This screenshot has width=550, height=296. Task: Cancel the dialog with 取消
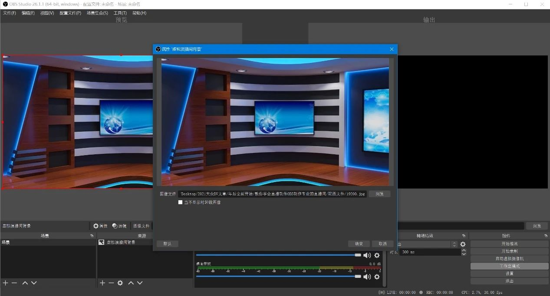(382, 244)
